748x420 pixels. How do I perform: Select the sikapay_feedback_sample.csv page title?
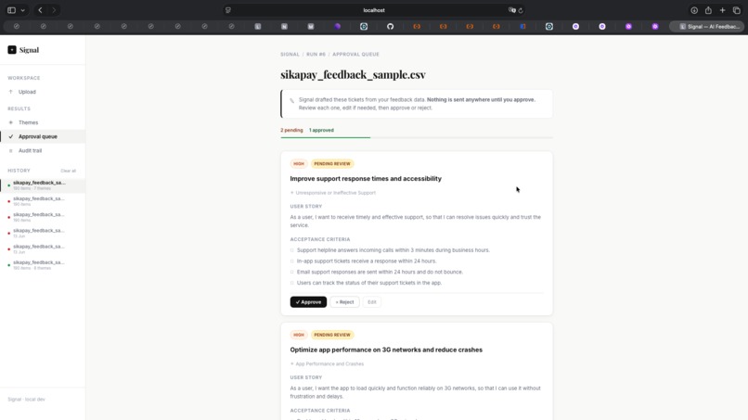click(x=353, y=74)
